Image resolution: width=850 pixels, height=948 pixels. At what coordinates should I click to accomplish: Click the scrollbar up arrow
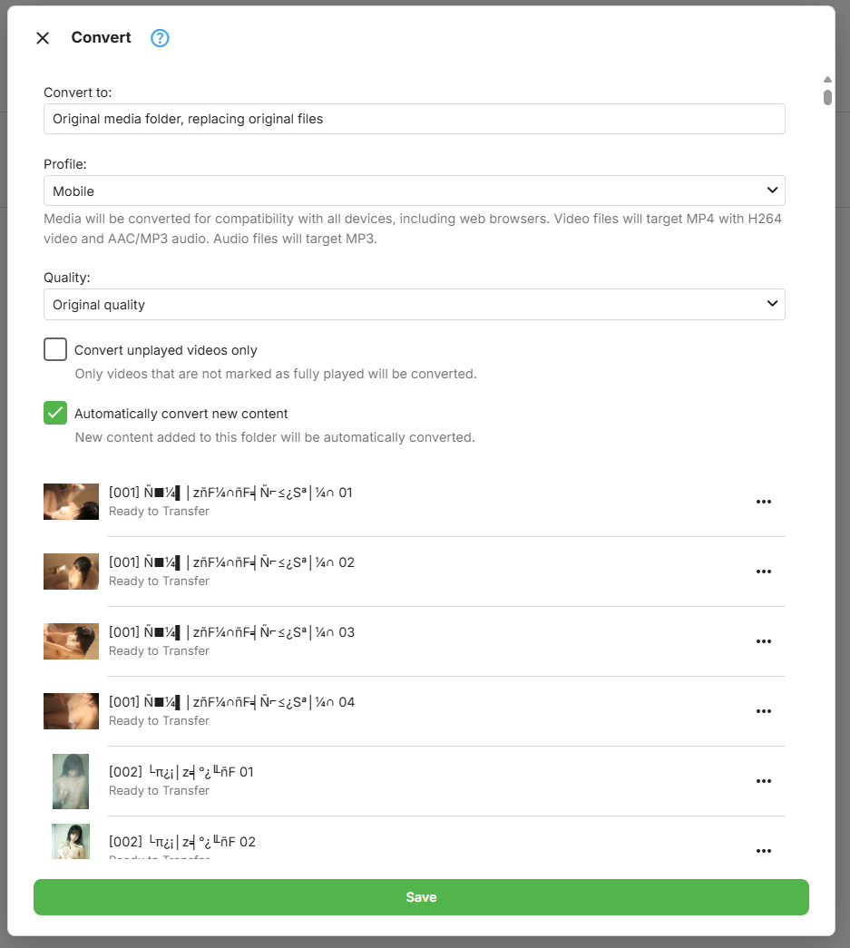point(827,80)
